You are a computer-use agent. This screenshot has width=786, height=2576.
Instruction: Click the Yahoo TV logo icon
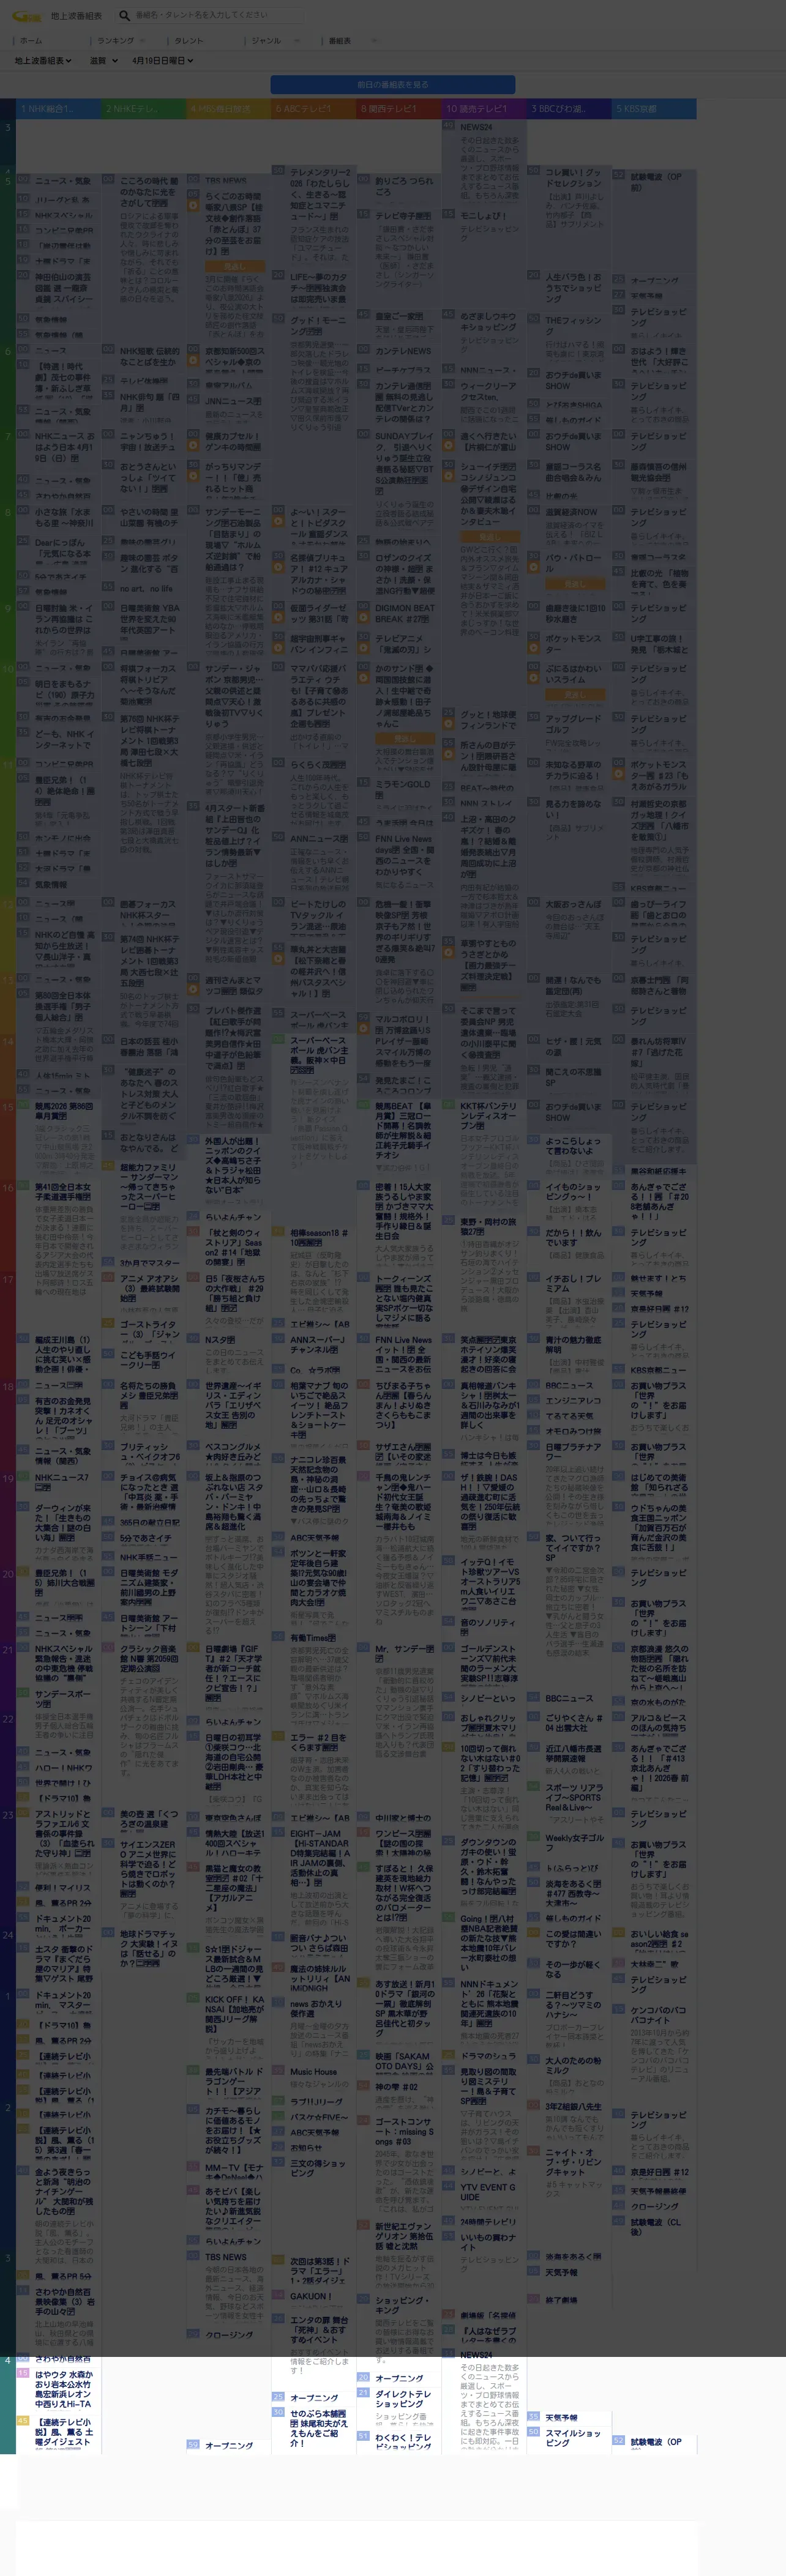click(27, 15)
